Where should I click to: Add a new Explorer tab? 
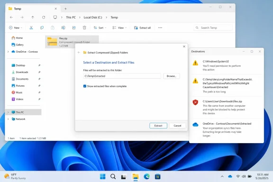65,9
